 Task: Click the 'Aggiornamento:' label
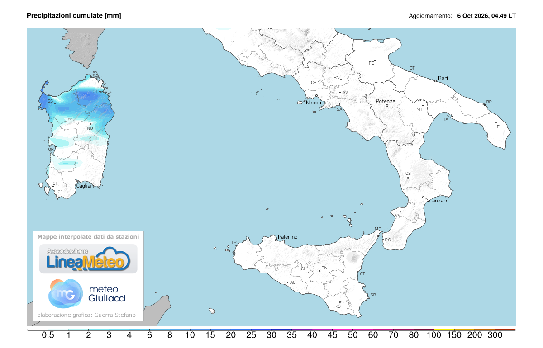coord(430,16)
